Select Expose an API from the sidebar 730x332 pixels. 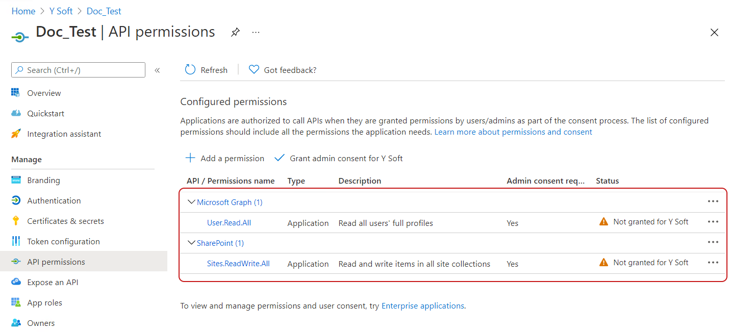[53, 283]
